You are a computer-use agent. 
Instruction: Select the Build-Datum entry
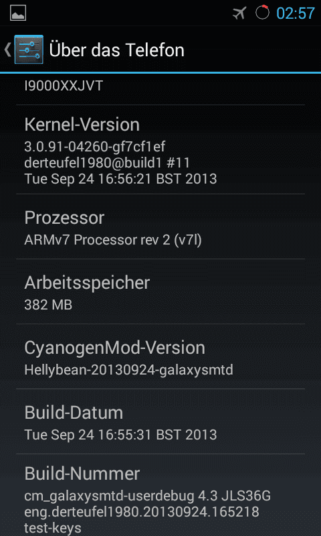pos(160,421)
